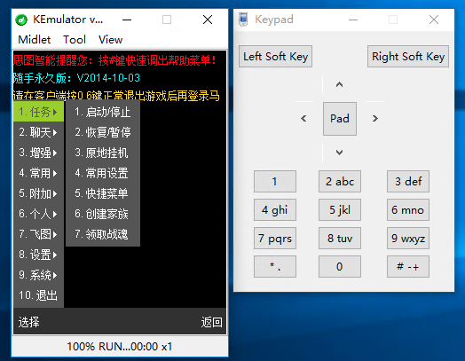Expand menu item 3. 增强
Viewport: 465px width, 361px height.
pyautogui.click(x=38, y=153)
